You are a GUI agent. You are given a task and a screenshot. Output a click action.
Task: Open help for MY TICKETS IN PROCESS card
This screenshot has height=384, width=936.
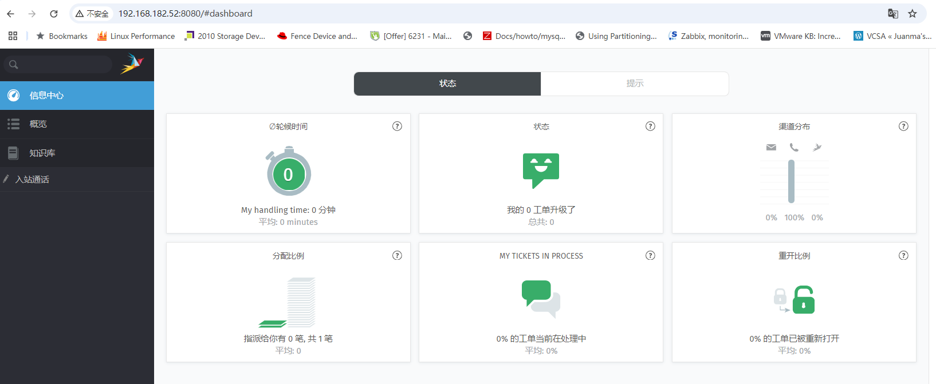coord(650,256)
